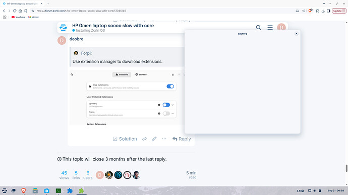The image size is (348, 195).
Task: Open the blue Extensions puzzle app in the taskbar
Action: [x=70, y=190]
